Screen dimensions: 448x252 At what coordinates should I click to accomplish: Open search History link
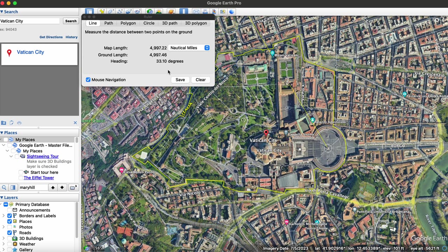71,37
